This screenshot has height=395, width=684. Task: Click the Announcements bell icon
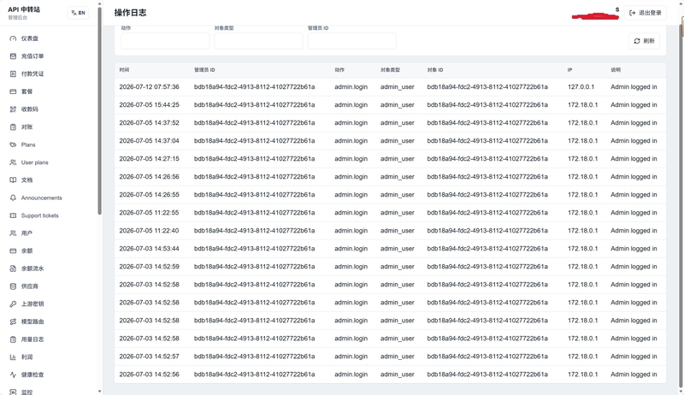coord(13,198)
